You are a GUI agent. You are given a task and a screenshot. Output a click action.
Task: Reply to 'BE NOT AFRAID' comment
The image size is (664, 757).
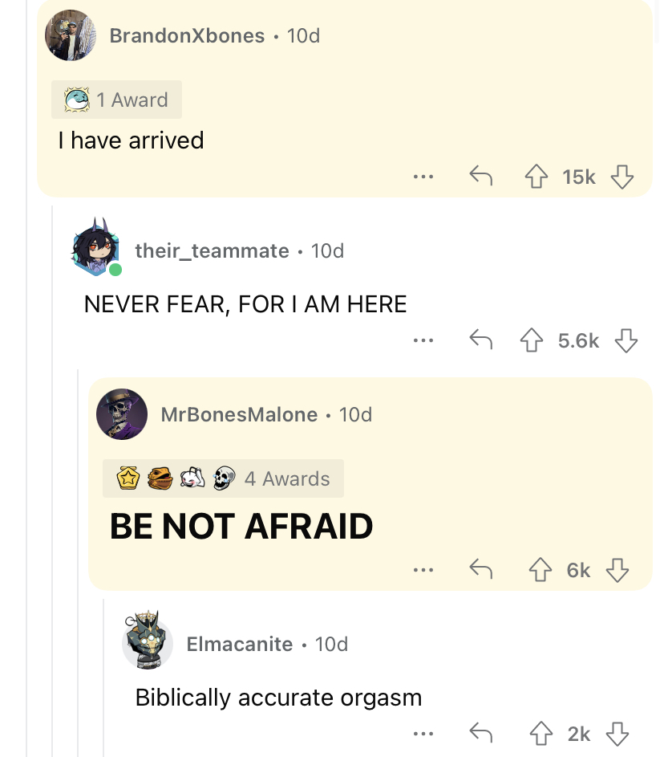tap(481, 568)
